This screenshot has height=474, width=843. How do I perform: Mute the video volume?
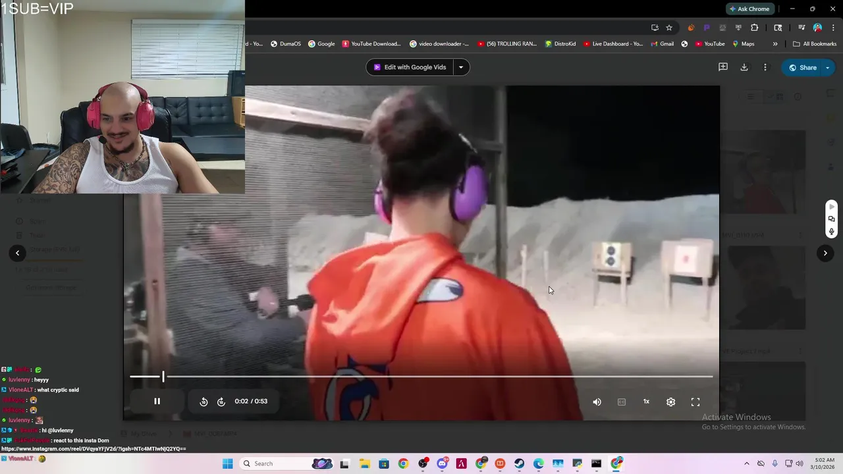point(597,402)
